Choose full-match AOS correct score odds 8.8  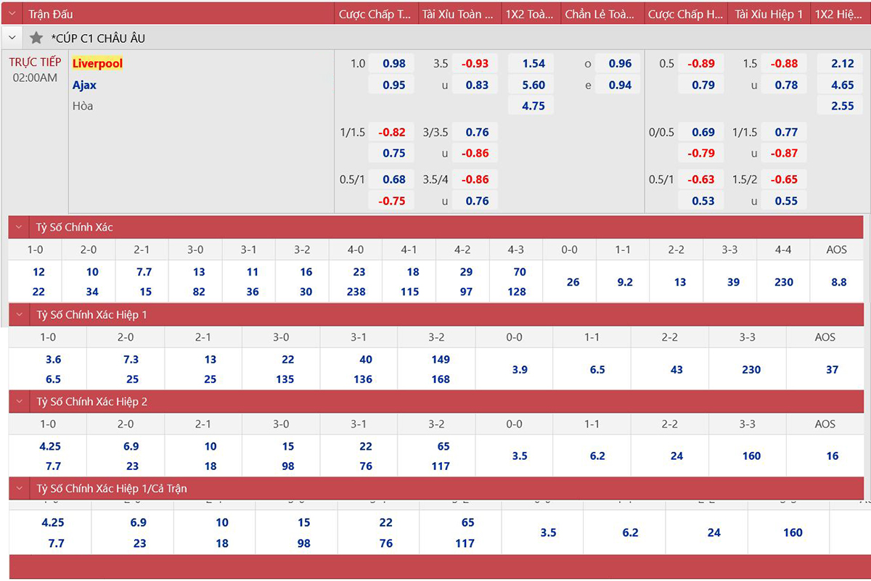coord(838,282)
